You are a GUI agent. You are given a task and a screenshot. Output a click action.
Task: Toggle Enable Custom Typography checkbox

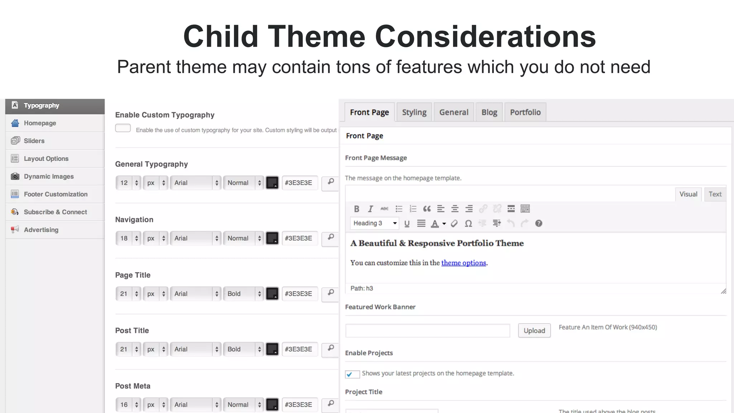click(123, 128)
